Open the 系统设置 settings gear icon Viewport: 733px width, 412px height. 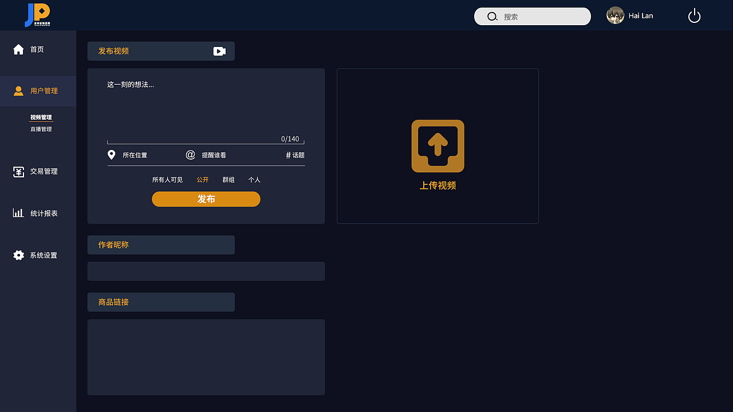click(x=18, y=255)
